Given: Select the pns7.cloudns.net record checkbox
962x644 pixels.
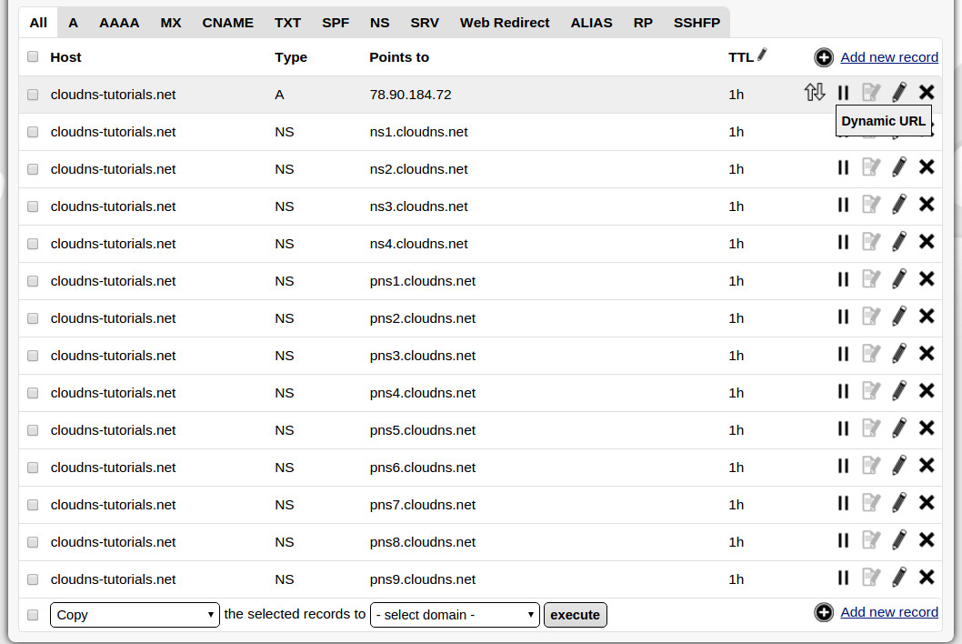Looking at the screenshot, I should tap(33, 505).
